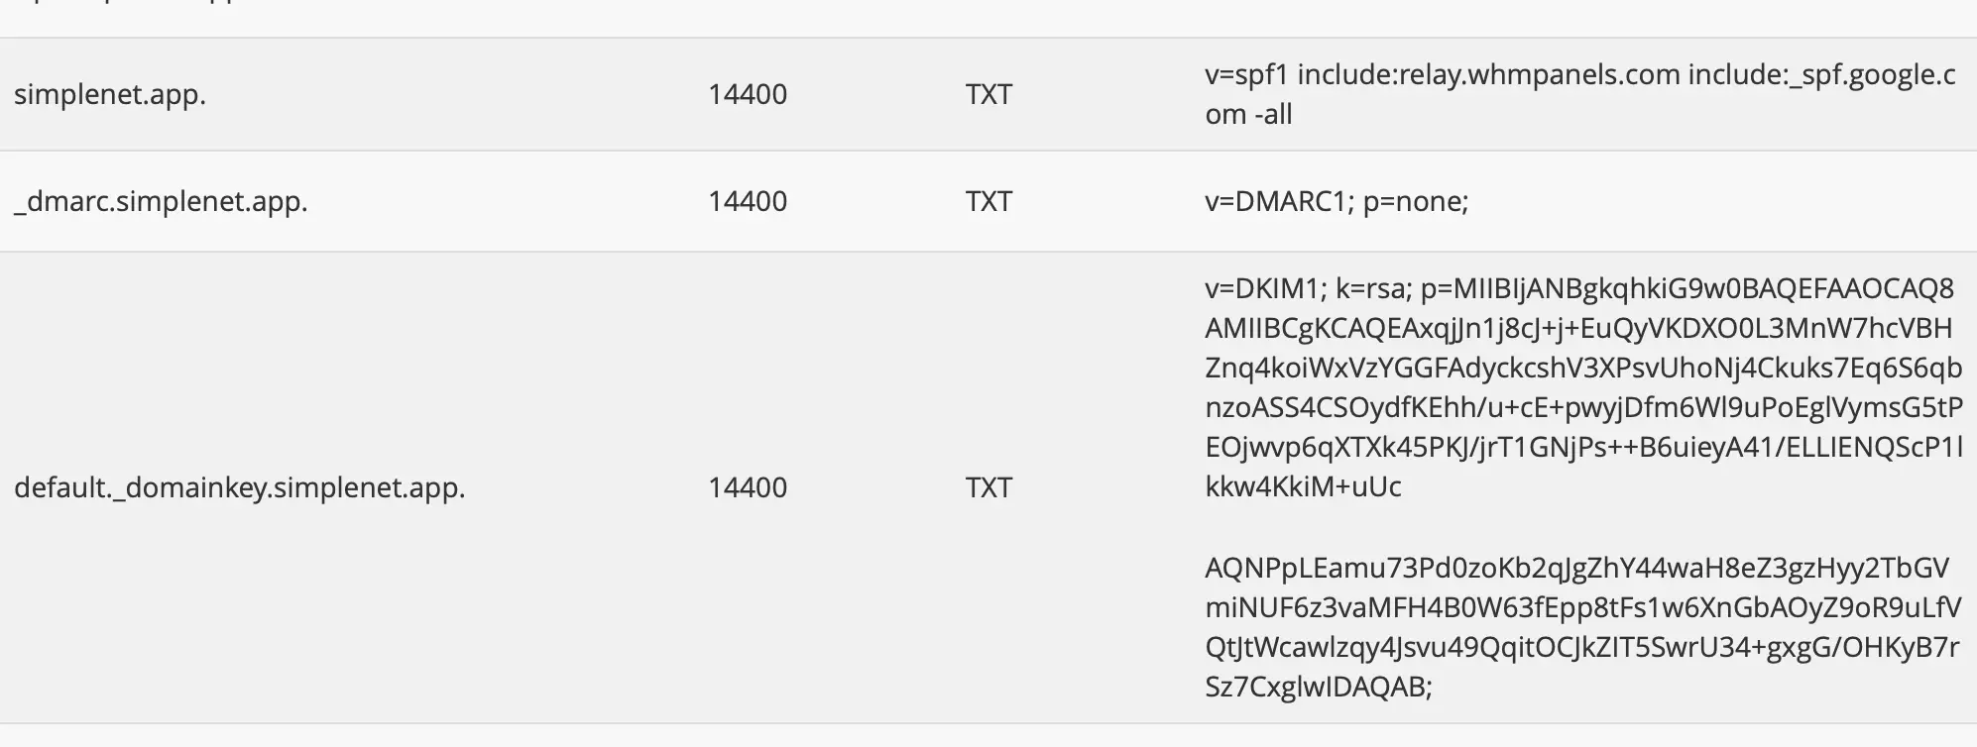Click TXT type in the _dmarc row
Viewport: 1977px width, 747px height.
(988, 202)
